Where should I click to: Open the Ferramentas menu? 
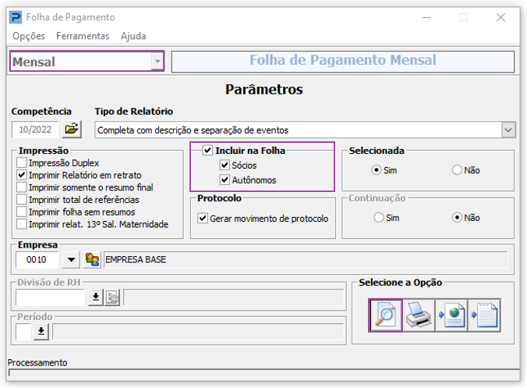pos(83,36)
